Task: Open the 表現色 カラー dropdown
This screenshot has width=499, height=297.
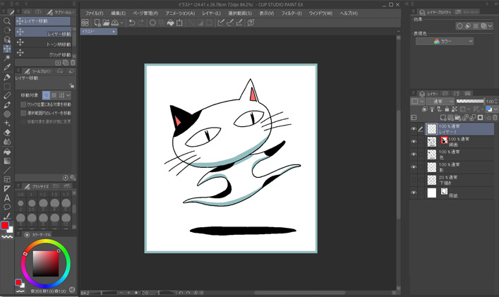Action: pos(454,42)
